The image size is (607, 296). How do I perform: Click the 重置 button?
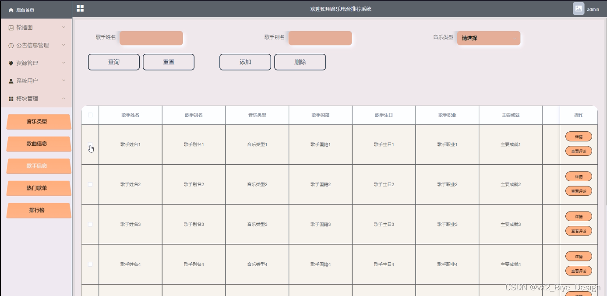pos(169,62)
